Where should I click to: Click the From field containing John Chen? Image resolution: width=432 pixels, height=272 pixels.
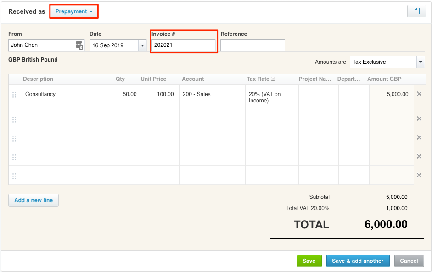point(41,45)
